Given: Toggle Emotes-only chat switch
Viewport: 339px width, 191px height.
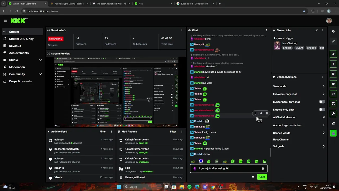Looking at the screenshot, I should (x=322, y=110).
